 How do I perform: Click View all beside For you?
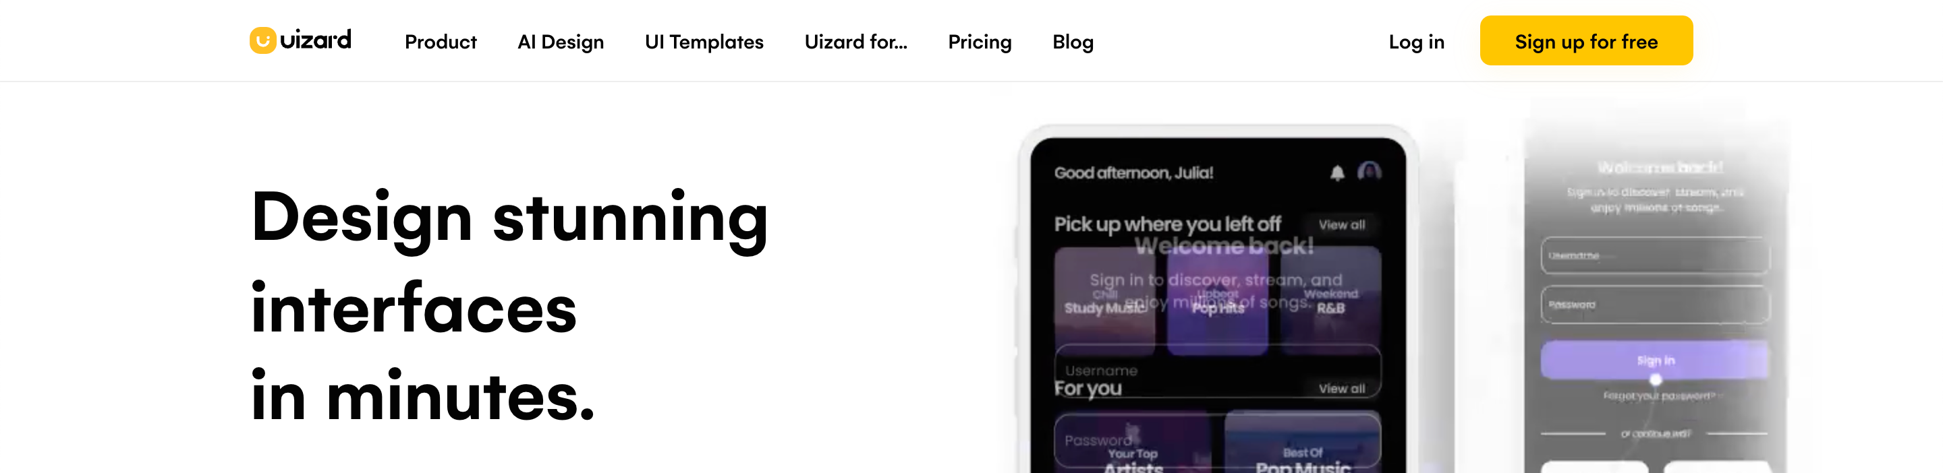1341,389
